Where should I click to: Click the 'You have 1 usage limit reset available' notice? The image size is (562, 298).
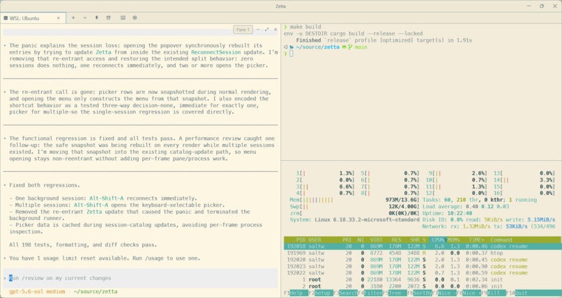pyautogui.click(x=105, y=258)
